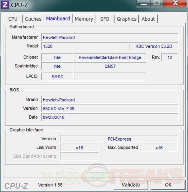Open the About tab

click(x=148, y=19)
